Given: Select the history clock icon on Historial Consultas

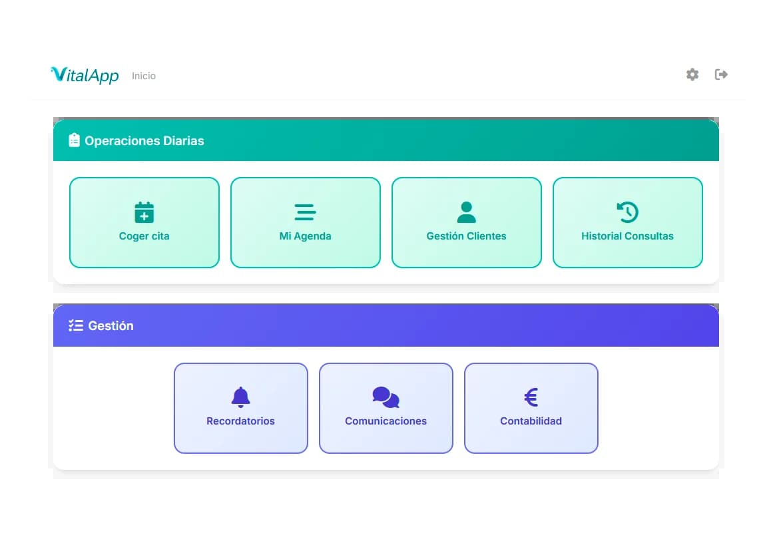Looking at the screenshot, I should (x=627, y=211).
